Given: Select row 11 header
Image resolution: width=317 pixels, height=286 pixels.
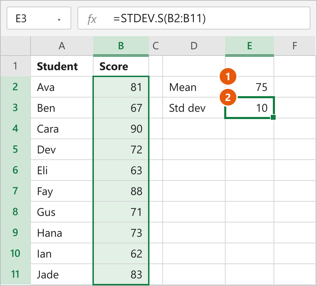Looking at the screenshot, I should [15, 274].
